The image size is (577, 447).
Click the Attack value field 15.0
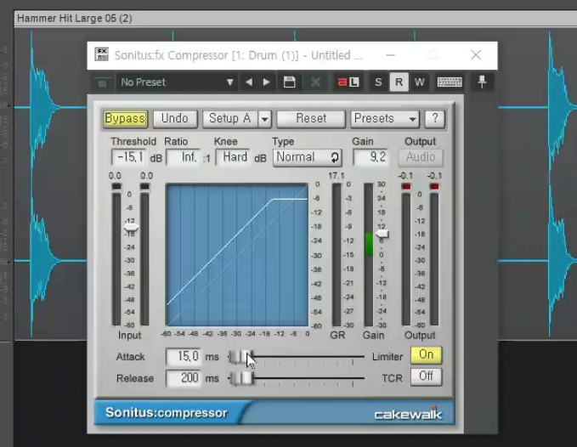(184, 357)
